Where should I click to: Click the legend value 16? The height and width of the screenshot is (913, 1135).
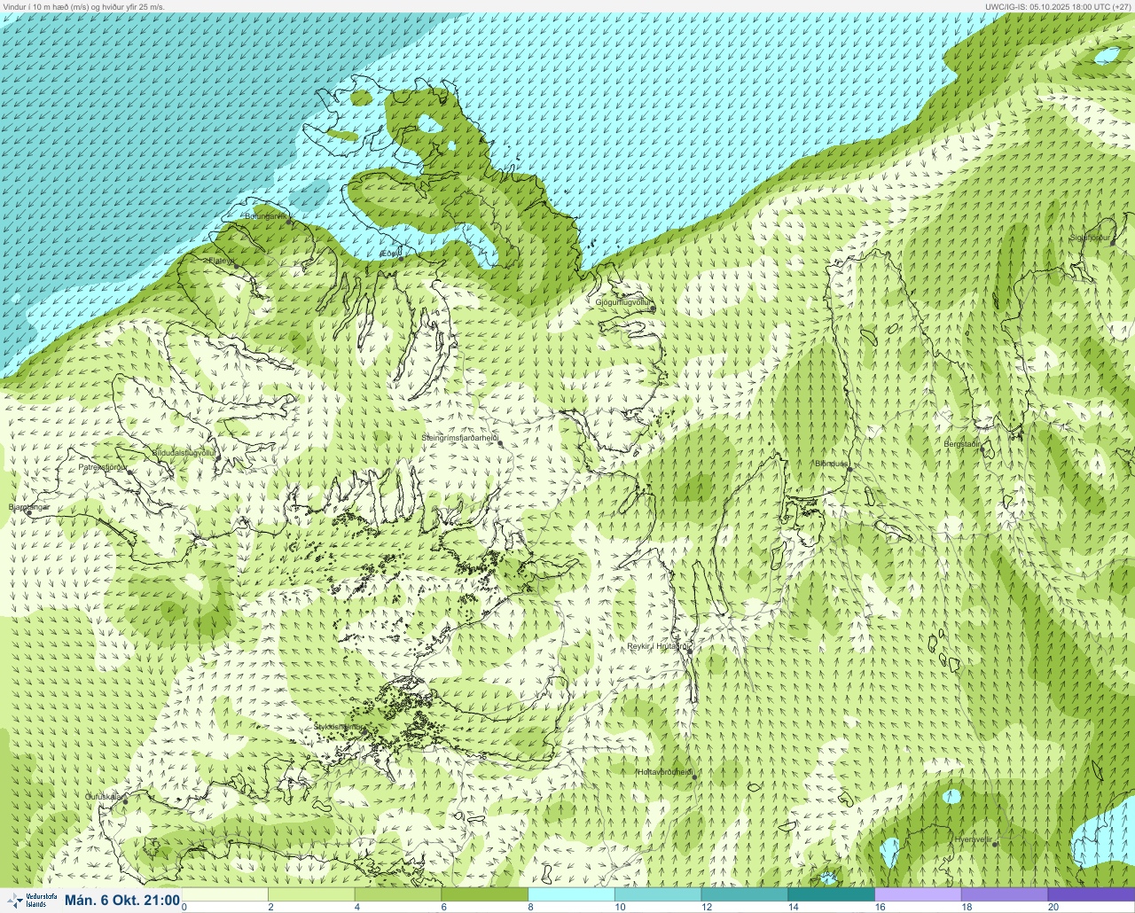[880, 907]
